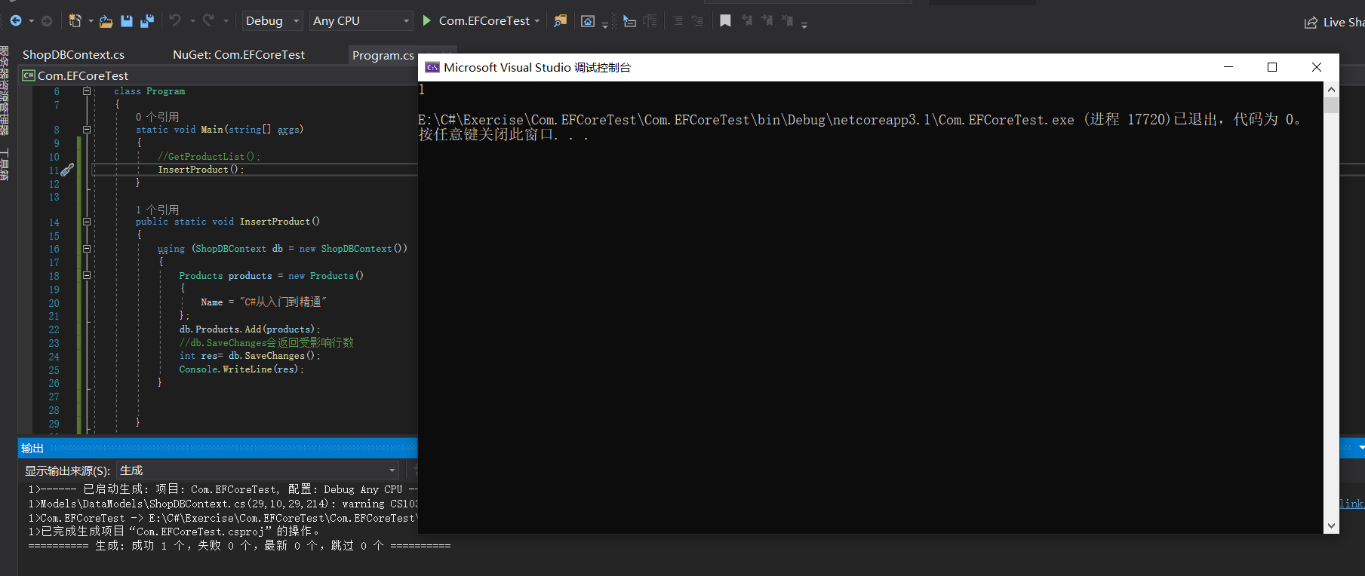1365x576 pixels.
Task: Click the Save file icon
Action: pyautogui.click(x=127, y=21)
